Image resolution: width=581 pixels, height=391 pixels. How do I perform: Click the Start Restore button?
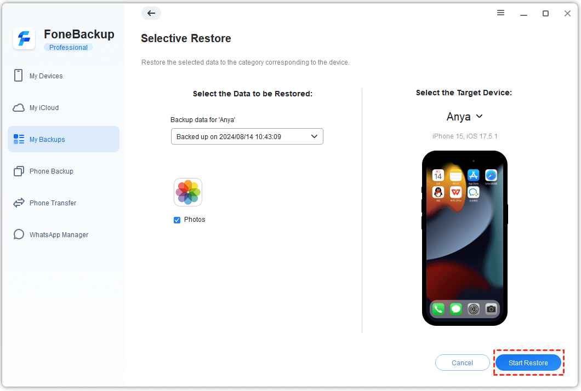point(528,363)
